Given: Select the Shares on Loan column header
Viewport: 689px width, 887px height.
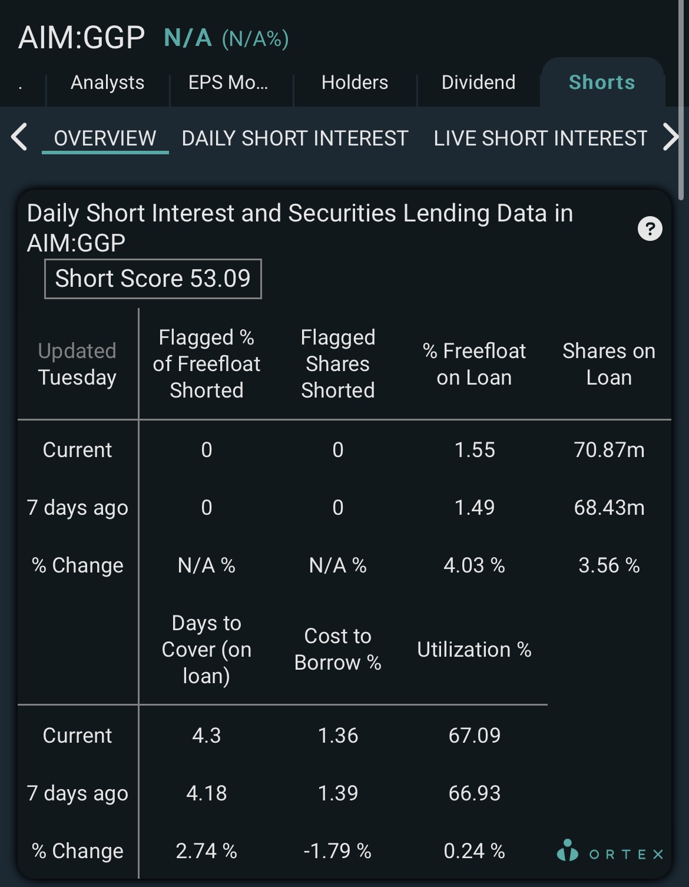Looking at the screenshot, I should click(609, 364).
